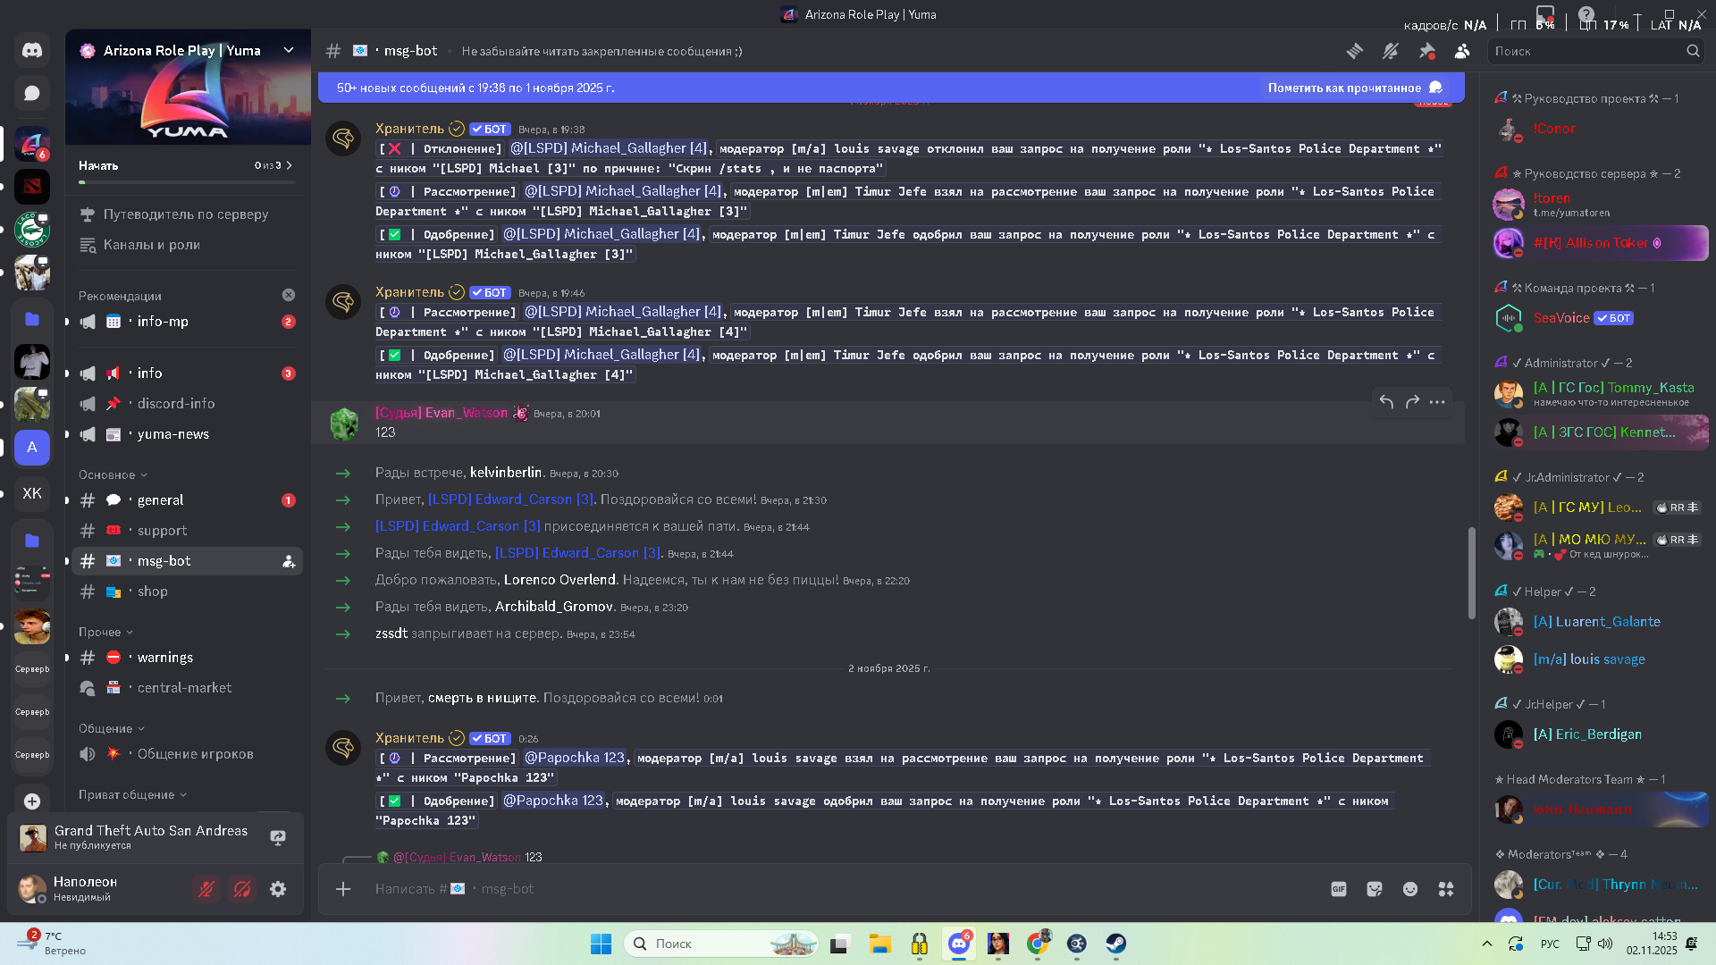Toggle microphone mute button

[x=206, y=889]
